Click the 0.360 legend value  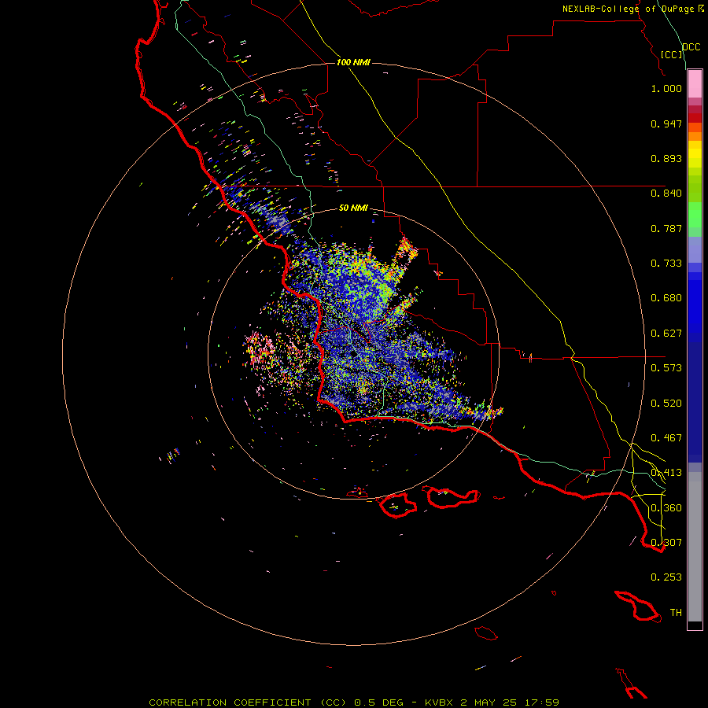pos(666,508)
